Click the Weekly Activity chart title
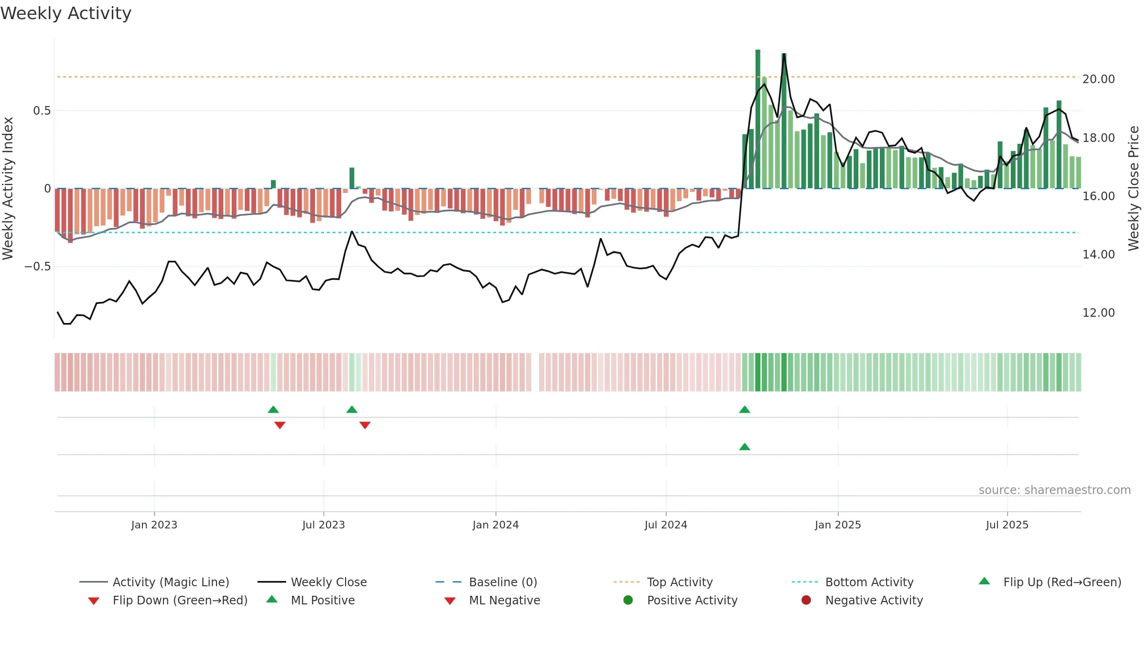 coord(66,13)
